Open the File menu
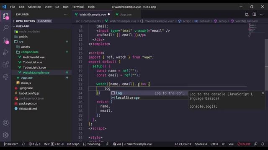This screenshot has width=268, height=150. 13,7
